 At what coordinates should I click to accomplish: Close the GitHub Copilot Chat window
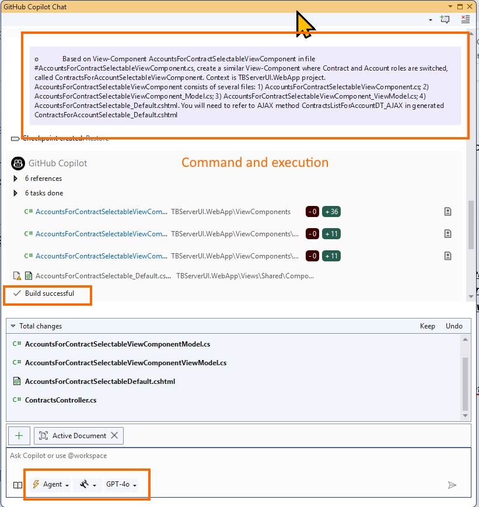[x=470, y=6]
